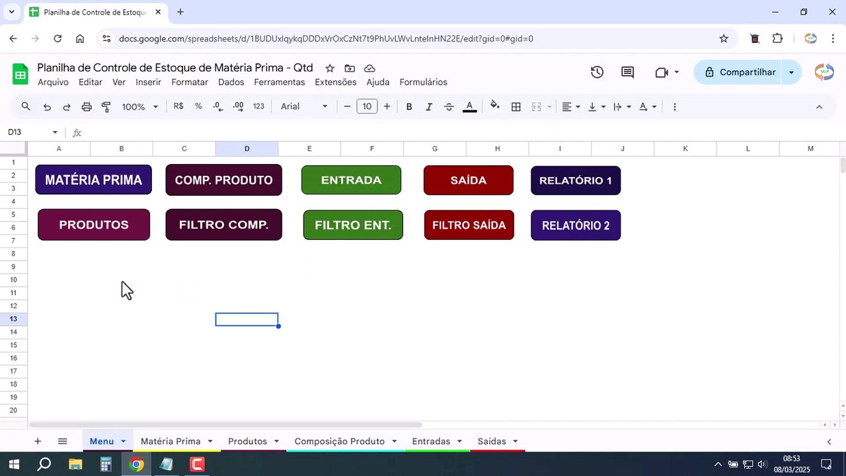846x476 pixels.
Task: Open the comments panel icon
Action: [628, 72]
